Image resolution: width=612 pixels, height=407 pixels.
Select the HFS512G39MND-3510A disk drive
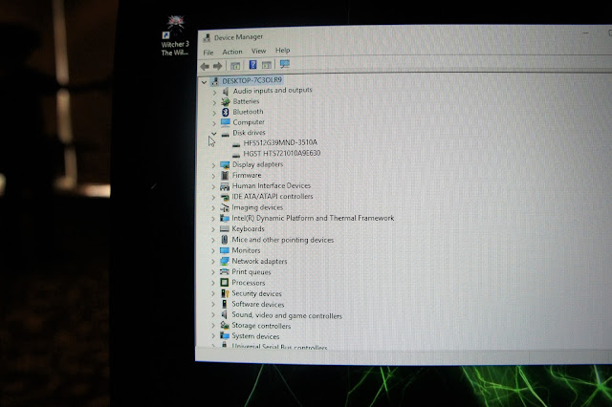(280, 142)
